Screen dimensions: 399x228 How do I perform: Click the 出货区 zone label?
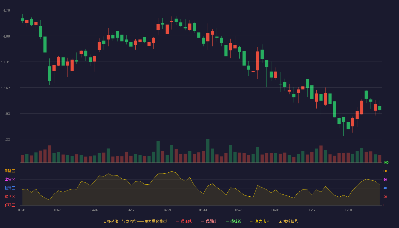tap(10, 180)
